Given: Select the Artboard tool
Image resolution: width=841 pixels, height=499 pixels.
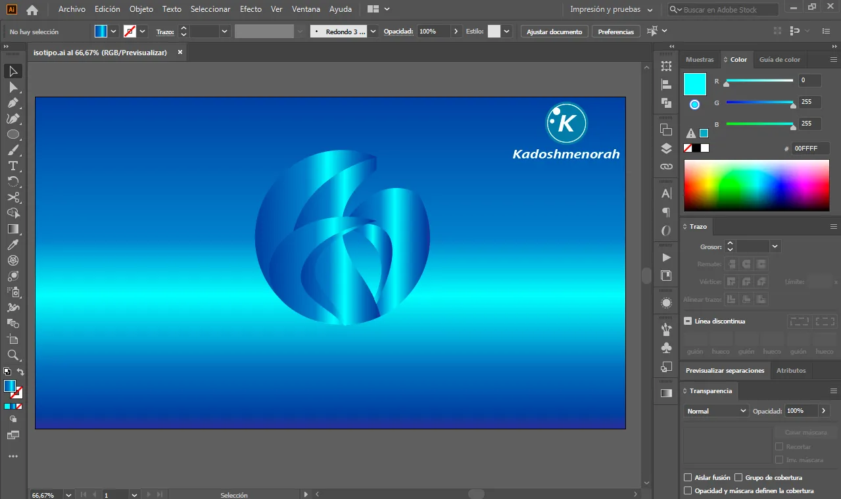Looking at the screenshot, I should (x=12, y=339).
